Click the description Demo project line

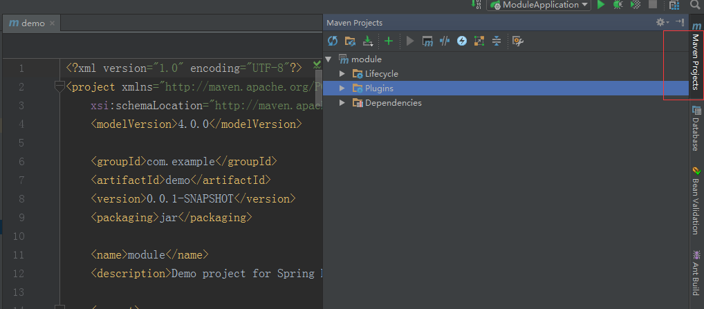pyautogui.click(x=207, y=274)
